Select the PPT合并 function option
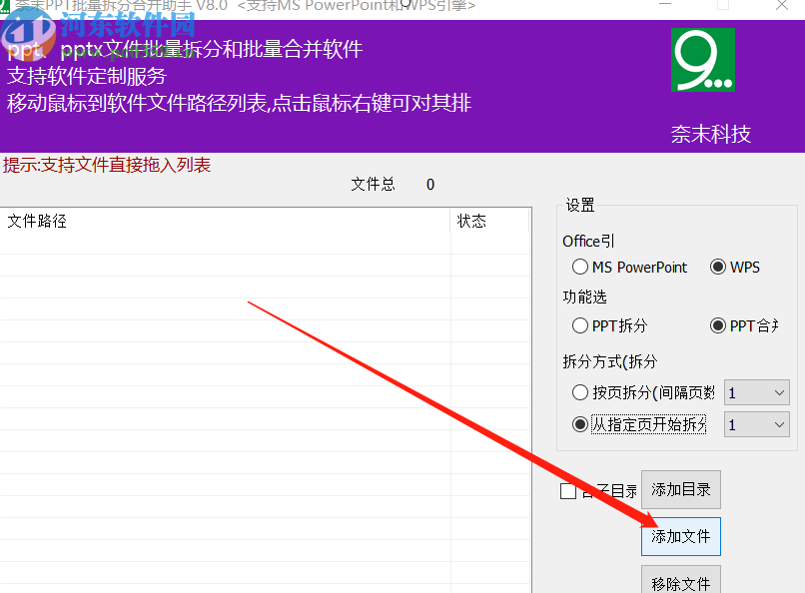This screenshot has height=593, width=805. pyautogui.click(x=717, y=325)
